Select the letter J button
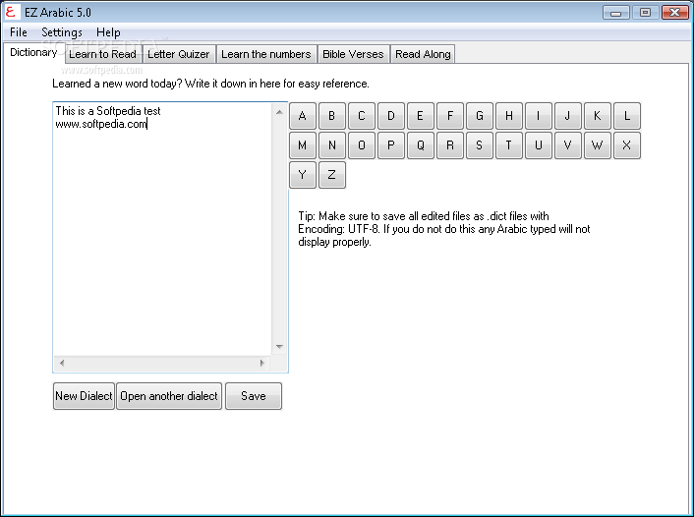694x517 pixels. pyautogui.click(x=568, y=116)
